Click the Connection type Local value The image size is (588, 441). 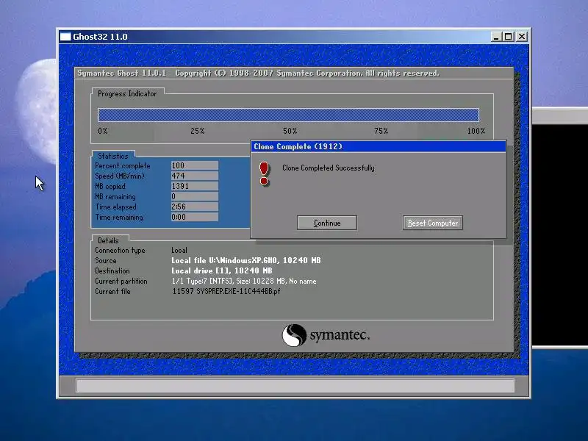(x=179, y=250)
